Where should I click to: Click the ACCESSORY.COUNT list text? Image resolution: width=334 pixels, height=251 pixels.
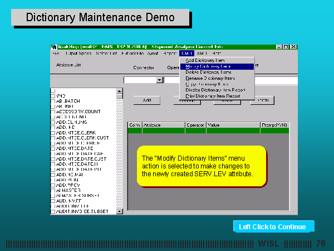pos(78,112)
